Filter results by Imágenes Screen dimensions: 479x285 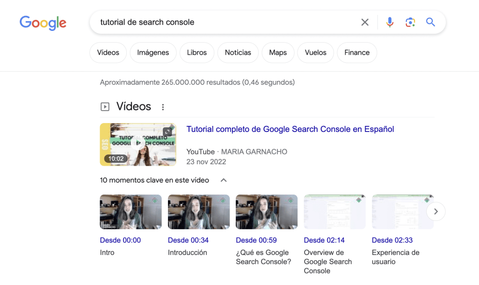(153, 52)
